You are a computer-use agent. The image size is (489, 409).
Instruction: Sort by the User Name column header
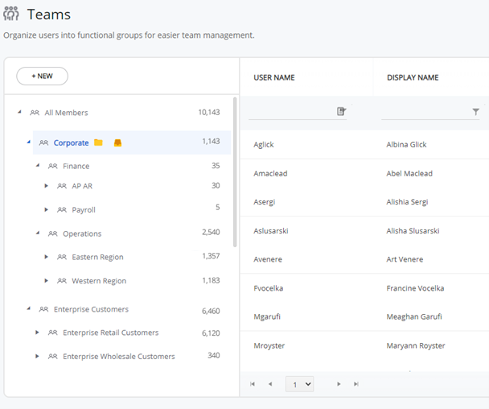(x=274, y=78)
